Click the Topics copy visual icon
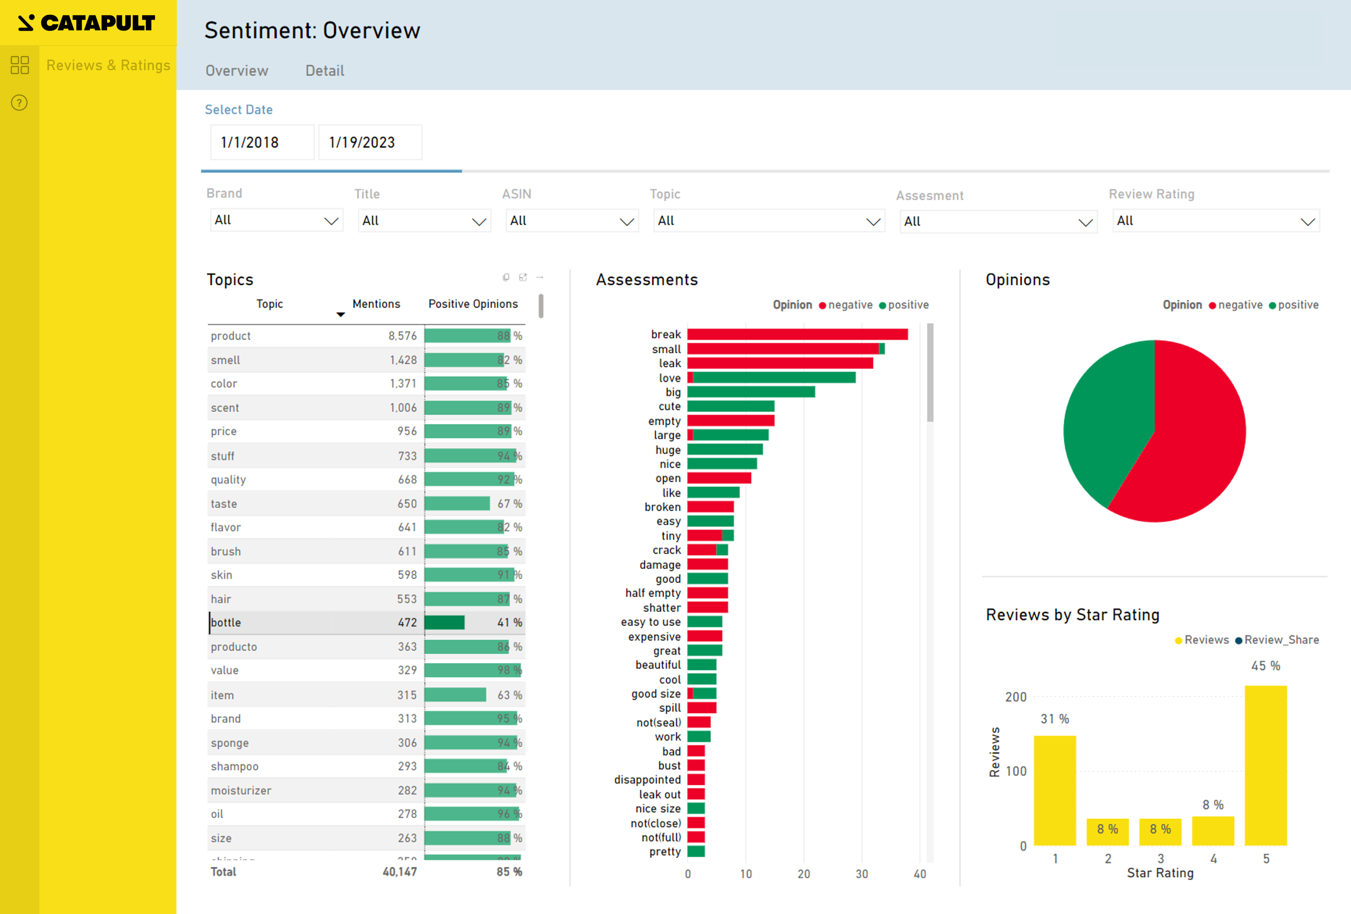 coord(506,277)
